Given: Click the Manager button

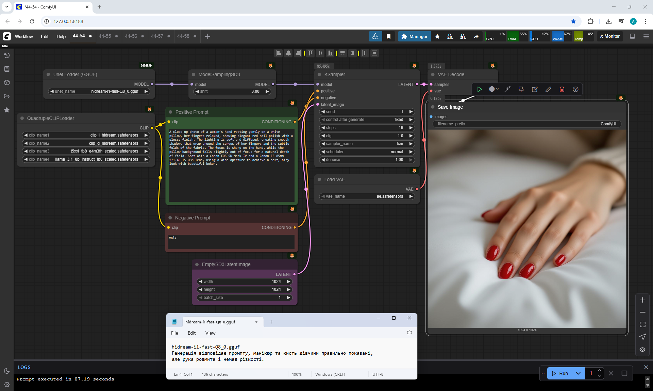Looking at the screenshot, I should [414, 36].
